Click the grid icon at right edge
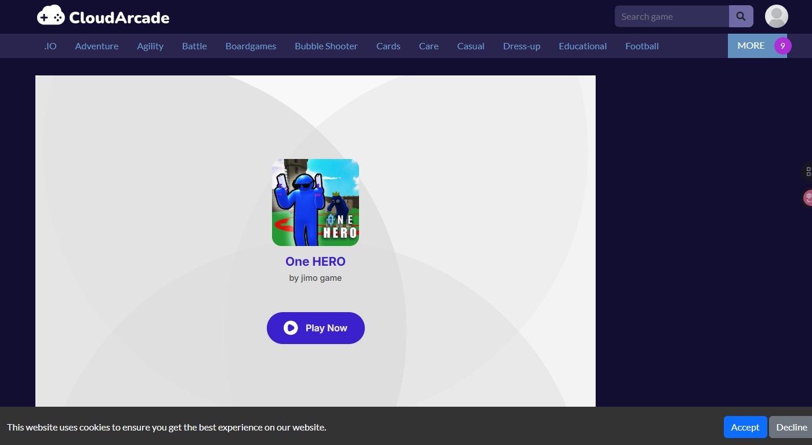 coord(808,172)
